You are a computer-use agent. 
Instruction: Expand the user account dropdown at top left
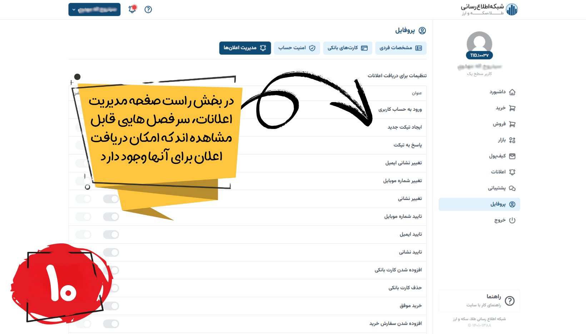point(94,9)
